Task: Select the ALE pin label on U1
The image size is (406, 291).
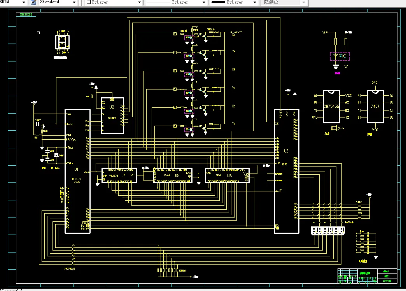Action: coord(87,172)
